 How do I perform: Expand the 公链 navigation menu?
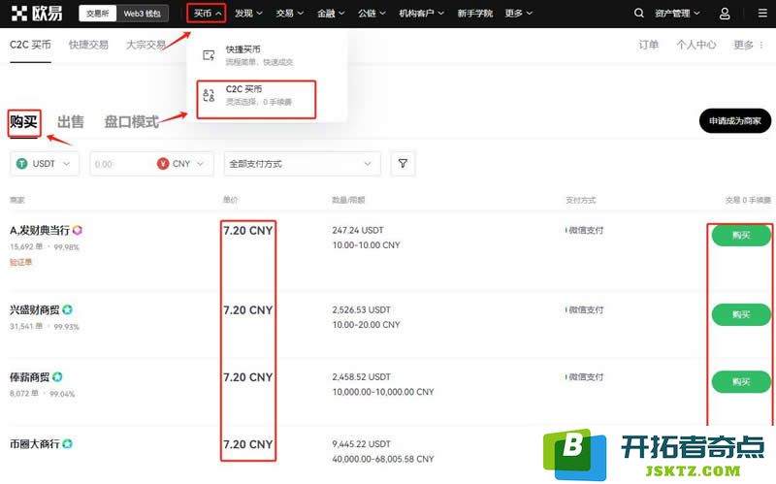pyautogui.click(x=372, y=14)
